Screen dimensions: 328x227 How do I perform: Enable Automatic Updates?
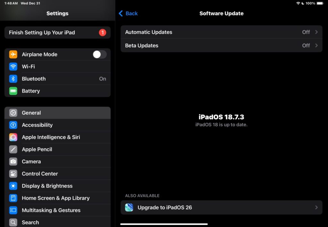pos(221,32)
